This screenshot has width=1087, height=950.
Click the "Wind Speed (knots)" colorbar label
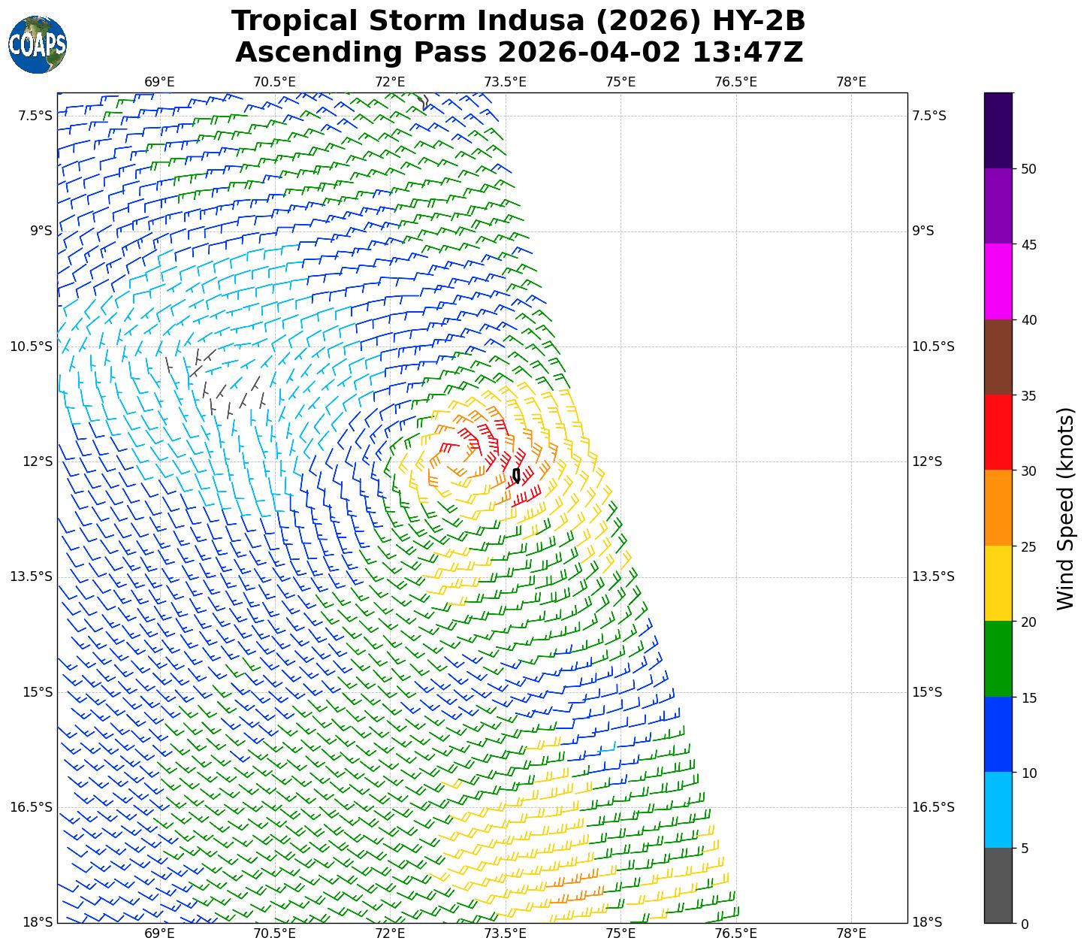pos(1066,508)
